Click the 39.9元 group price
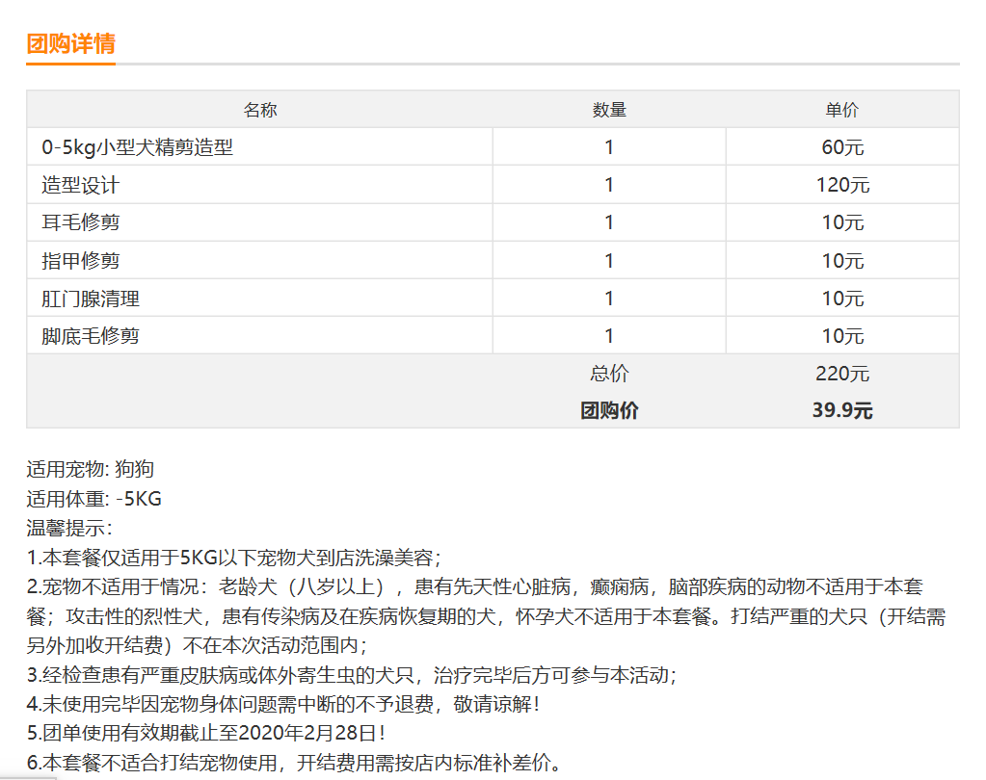Image resolution: width=986 pixels, height=780 pixels. tap(842, 410)
